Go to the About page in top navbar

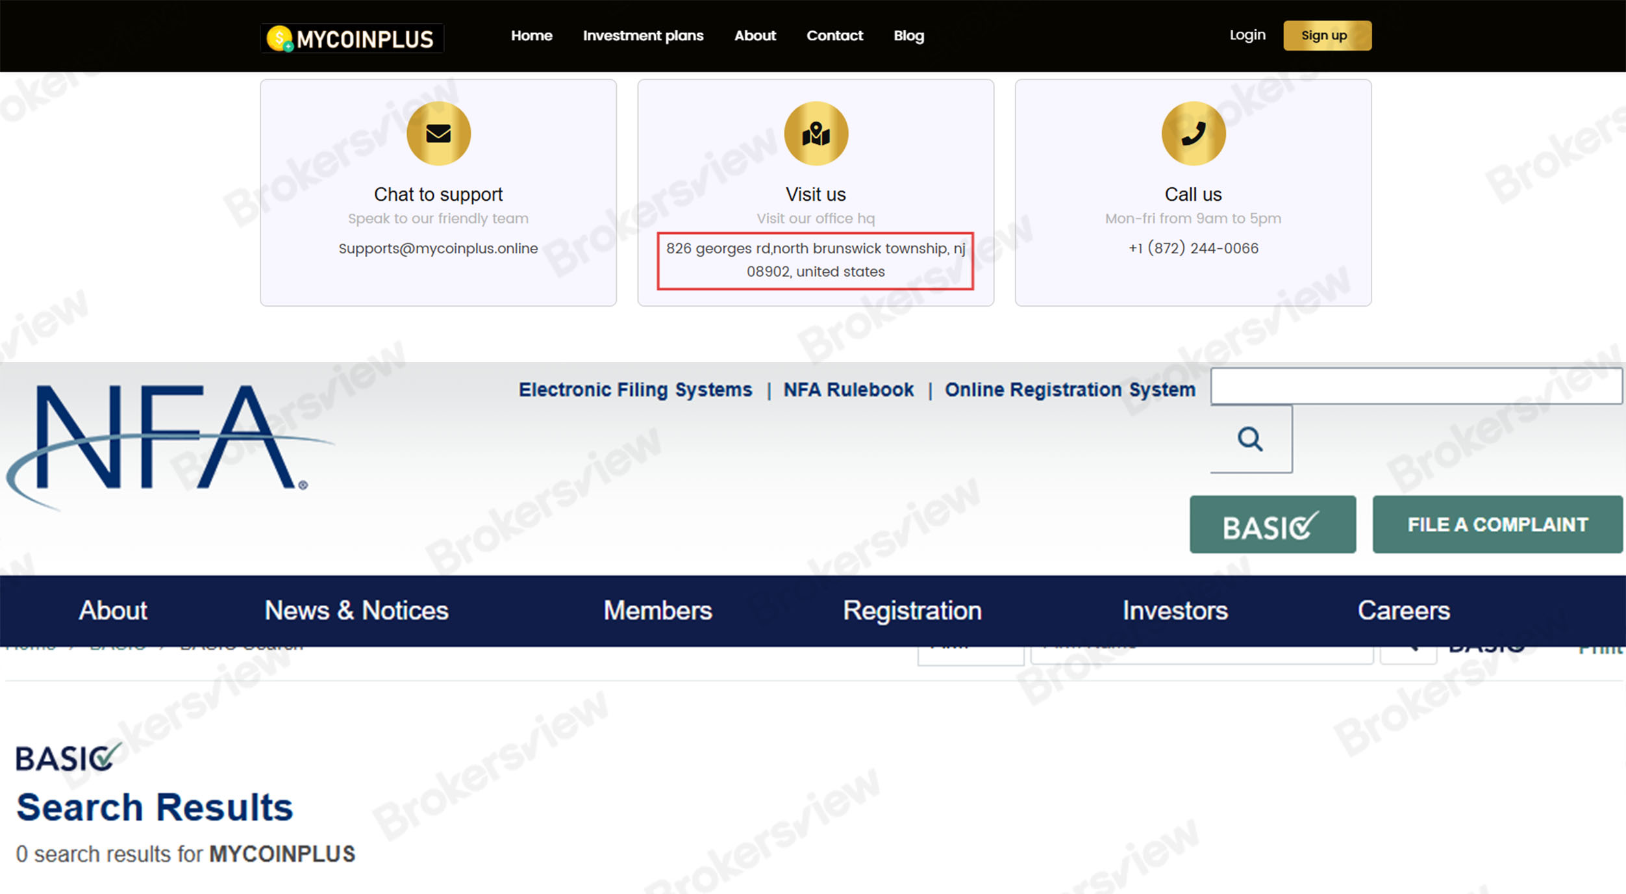pos(755,36)
